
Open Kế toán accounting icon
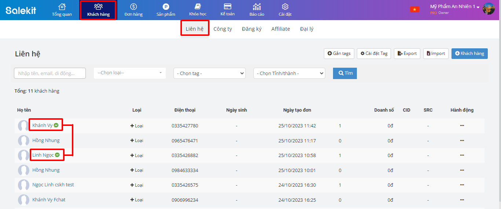227,7
